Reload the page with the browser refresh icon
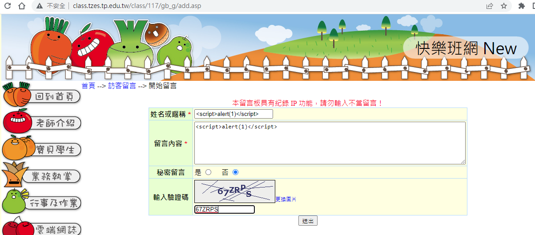535x235 pixels. [x=8, y=6]
